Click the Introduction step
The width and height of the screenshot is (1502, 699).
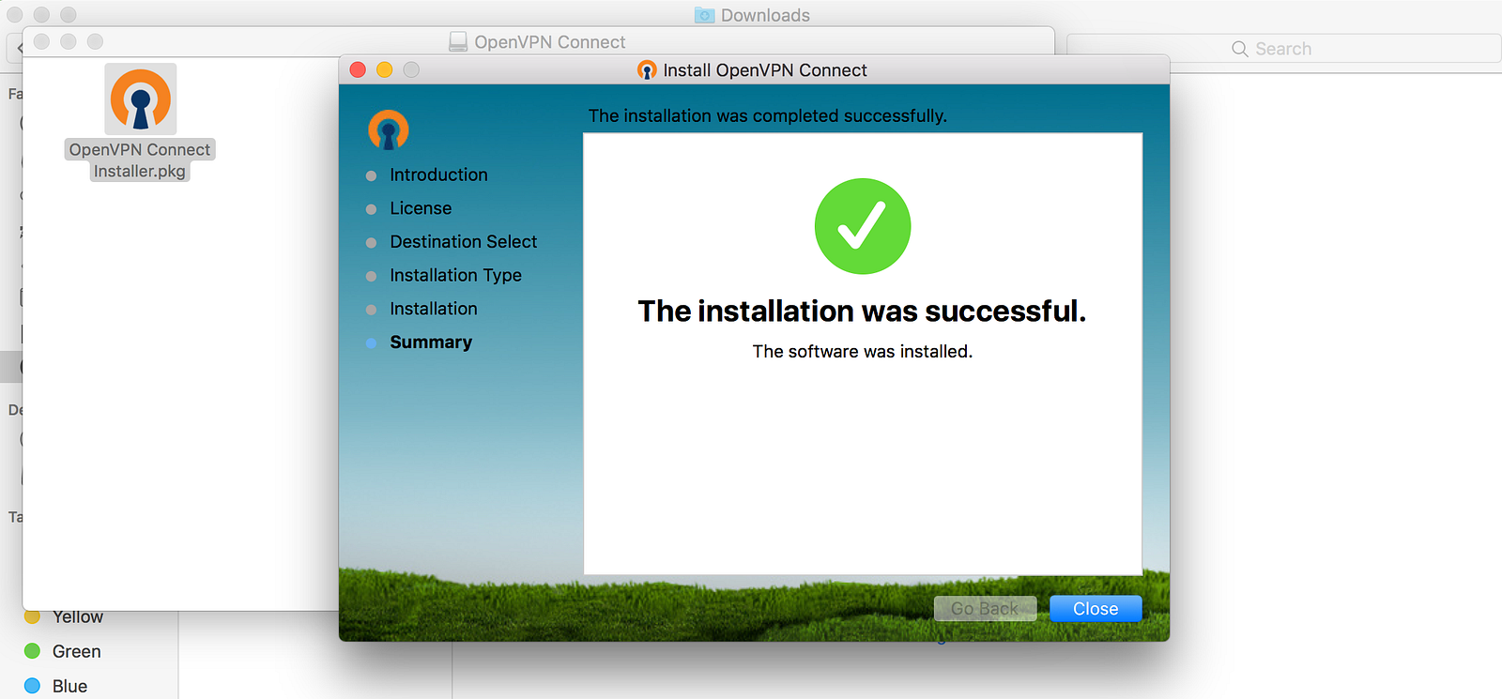point(438,175)
